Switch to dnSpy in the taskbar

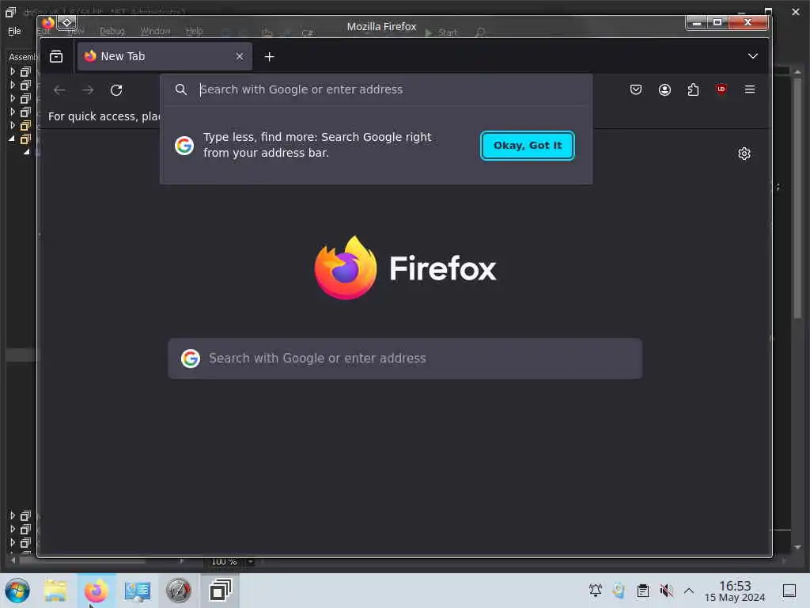tap(220, 591)
